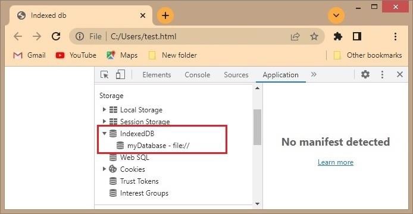
Task: Open the Learn more link
Action: (336, 162)
